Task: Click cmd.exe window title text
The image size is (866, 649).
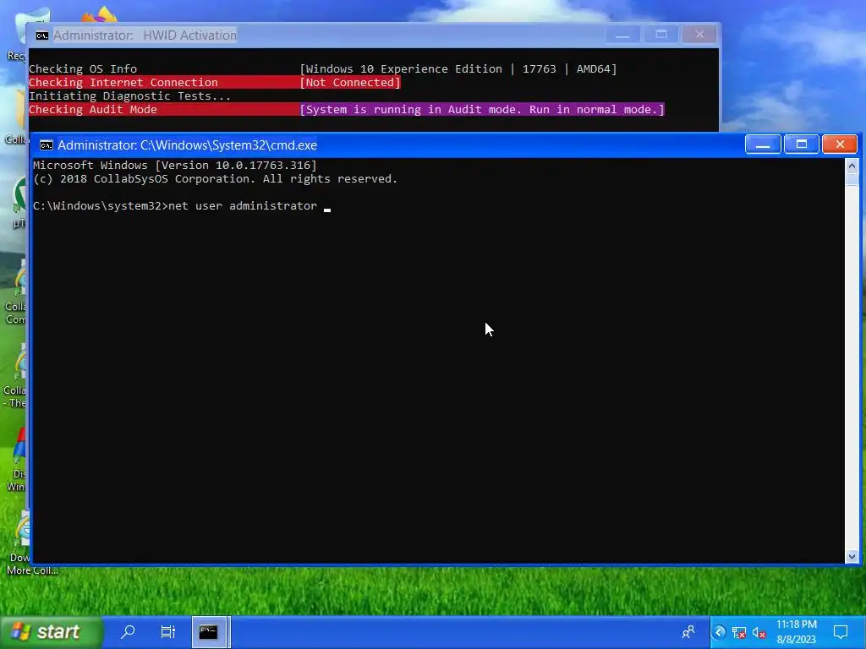Action: click(187, 145)
